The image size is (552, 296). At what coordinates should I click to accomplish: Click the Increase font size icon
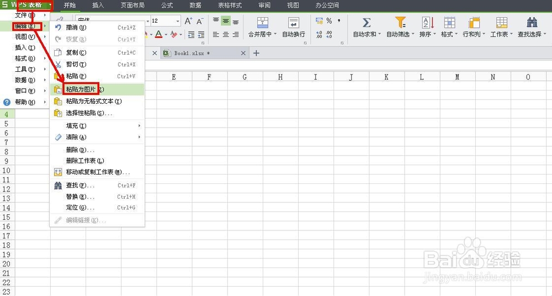point(188,21)
